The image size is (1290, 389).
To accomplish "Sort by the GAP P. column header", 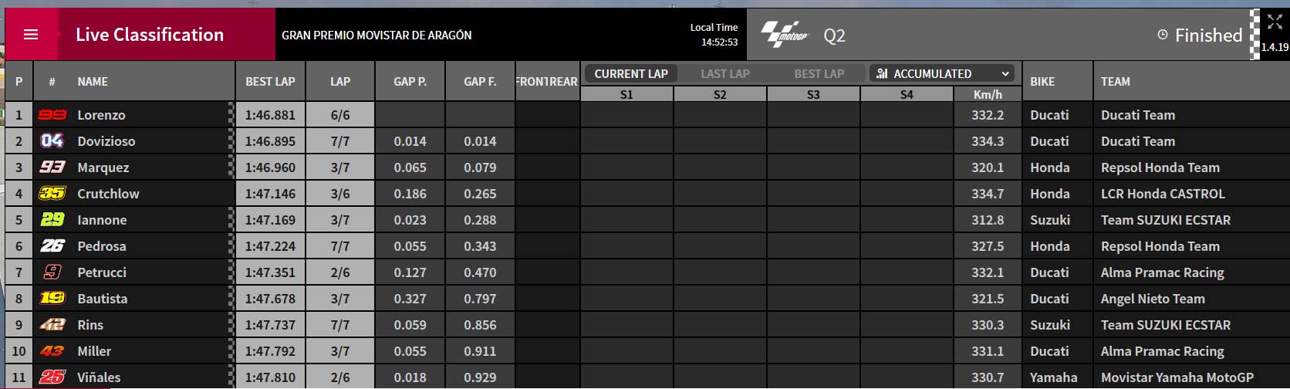I will (x=410, y=81).
